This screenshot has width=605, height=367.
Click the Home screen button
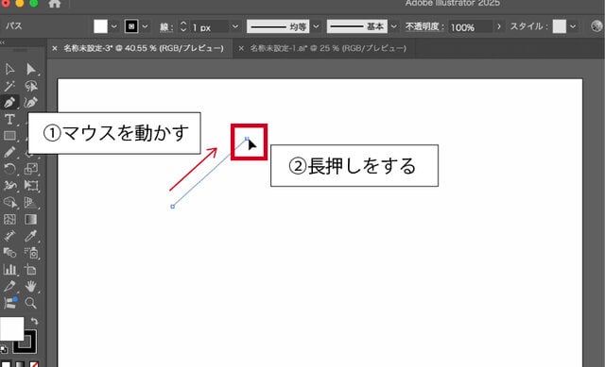[x=55, y=4]
